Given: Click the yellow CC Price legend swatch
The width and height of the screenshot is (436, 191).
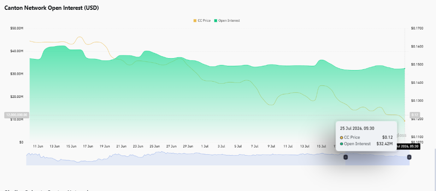Looking at the screenshot, I should pyautogui.click(x=195, y=21).
